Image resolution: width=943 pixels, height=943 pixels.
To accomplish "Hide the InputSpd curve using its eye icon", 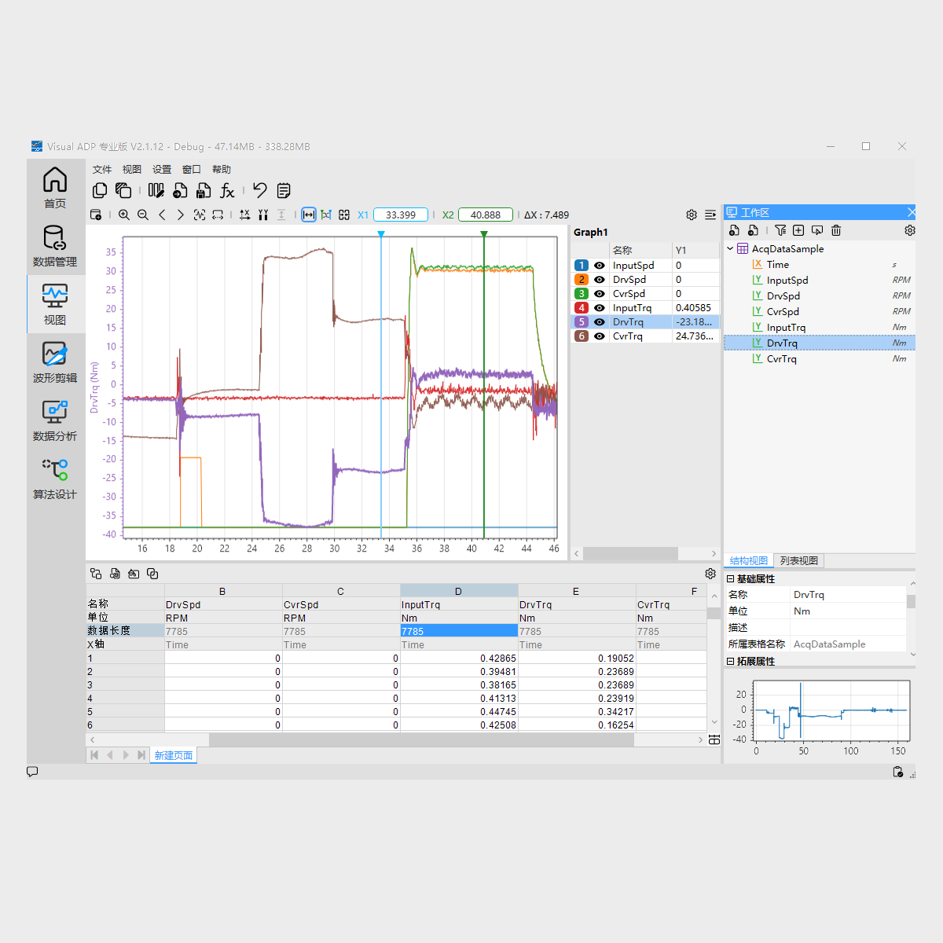I will pyautogui.click(x=600, y=266).
